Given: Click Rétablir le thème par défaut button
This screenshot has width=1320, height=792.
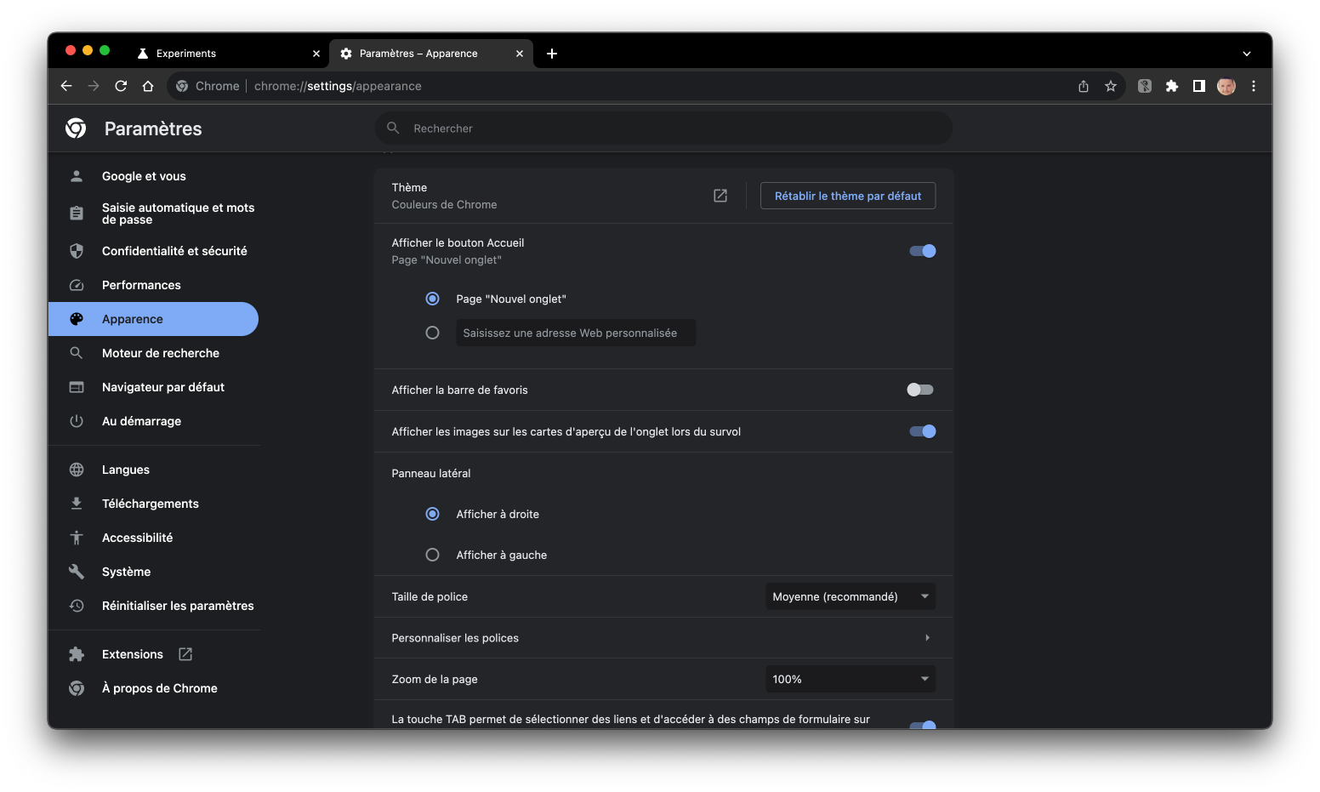Looking at the screenshot, I should 847,196.
